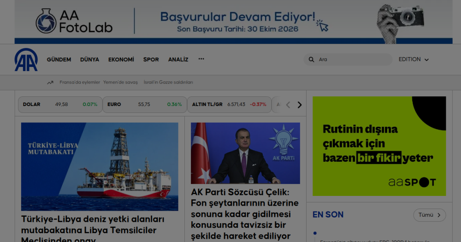Viewport: 461px width, 242px height.
Task: Click the AA logo home icon
Action: point(26,59)
